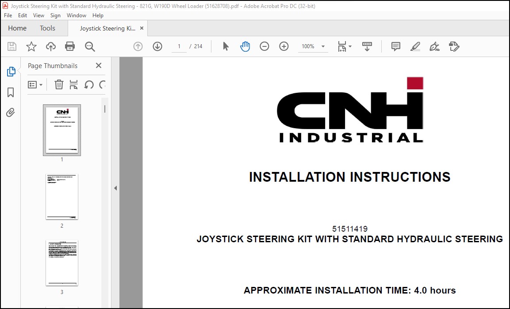
Task: Click the INSTALLATION INSTRUCTIONS heading
Action: [x=349, y=177]
